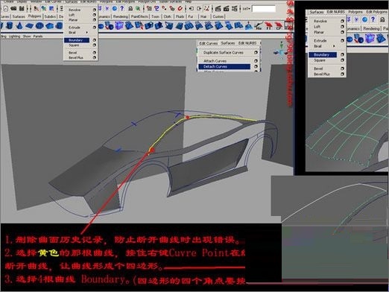Toggle snap to points icon

coord(164,8)
